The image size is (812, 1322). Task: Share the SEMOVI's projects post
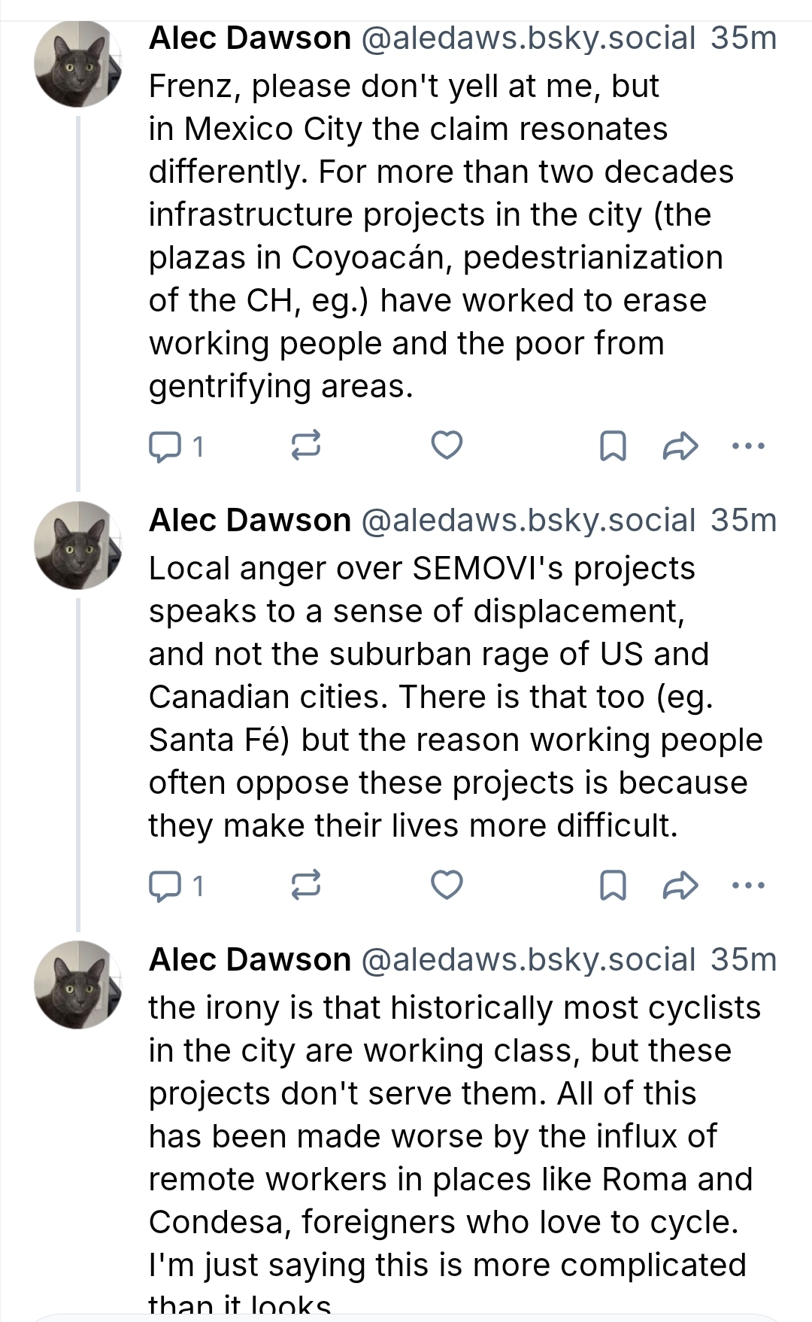tap(680, 885)
